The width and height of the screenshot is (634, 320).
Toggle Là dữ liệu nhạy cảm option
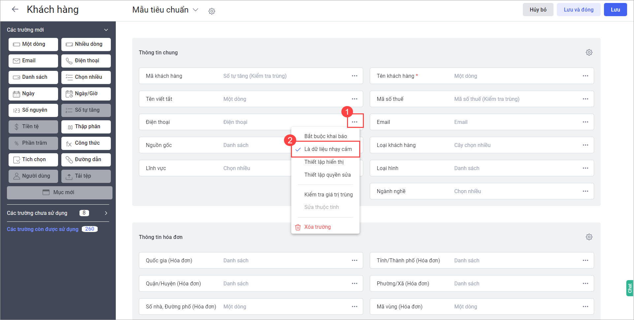pos(325,149)
